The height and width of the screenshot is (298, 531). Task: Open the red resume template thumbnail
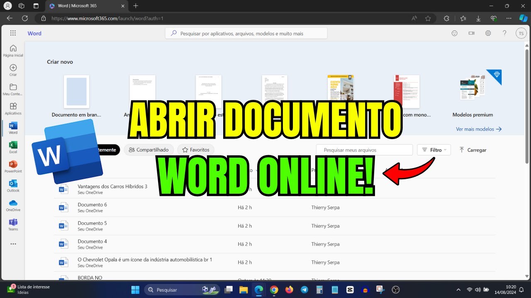pyautogui.click(x=407, y=91)
